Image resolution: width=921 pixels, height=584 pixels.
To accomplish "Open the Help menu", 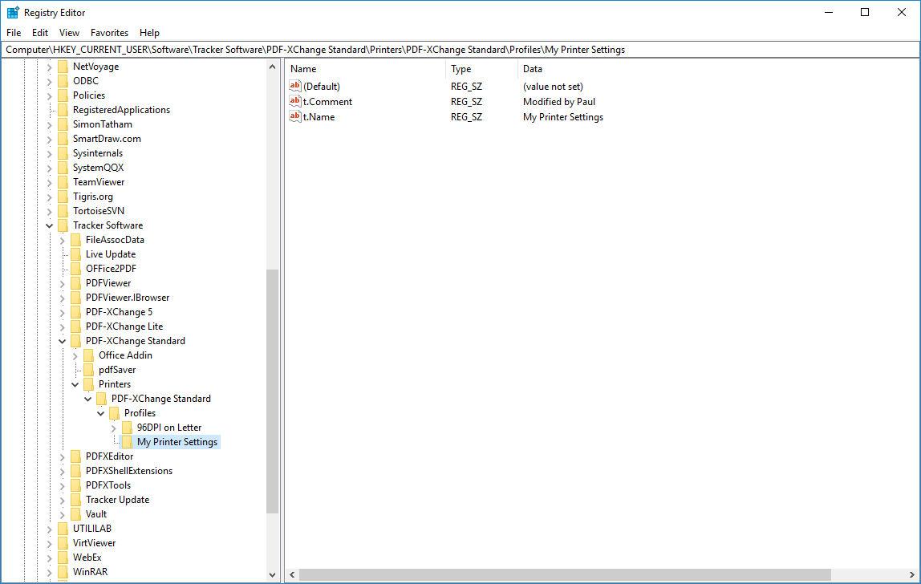I will [149, 33].
